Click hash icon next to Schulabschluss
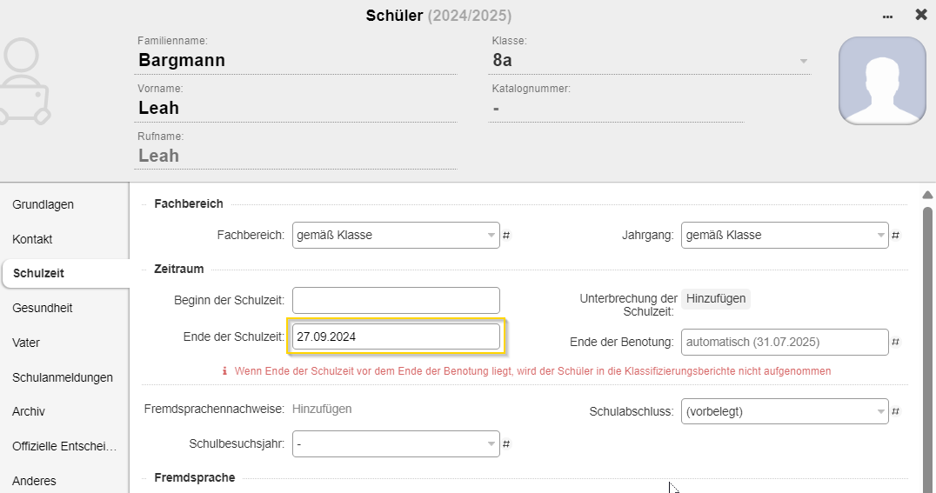Viewport: 936px width, 493px height. (895, 411)
